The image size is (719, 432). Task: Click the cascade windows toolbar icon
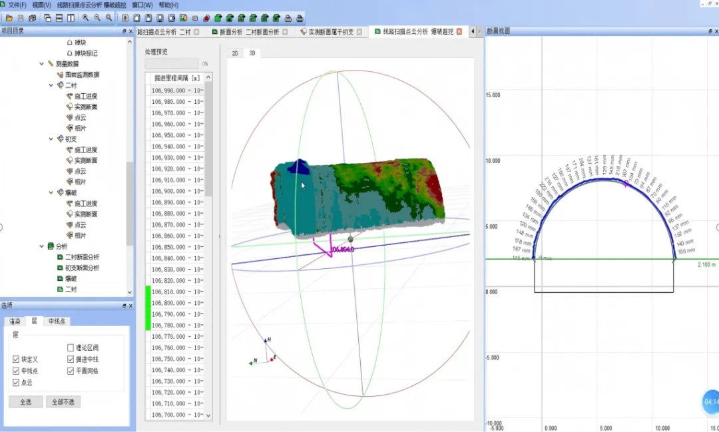point(48,18)
